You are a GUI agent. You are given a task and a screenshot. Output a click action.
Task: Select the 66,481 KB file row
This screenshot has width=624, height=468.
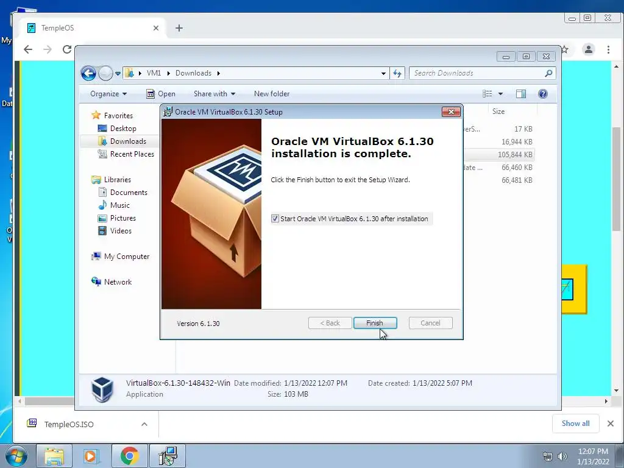(499, 180)
